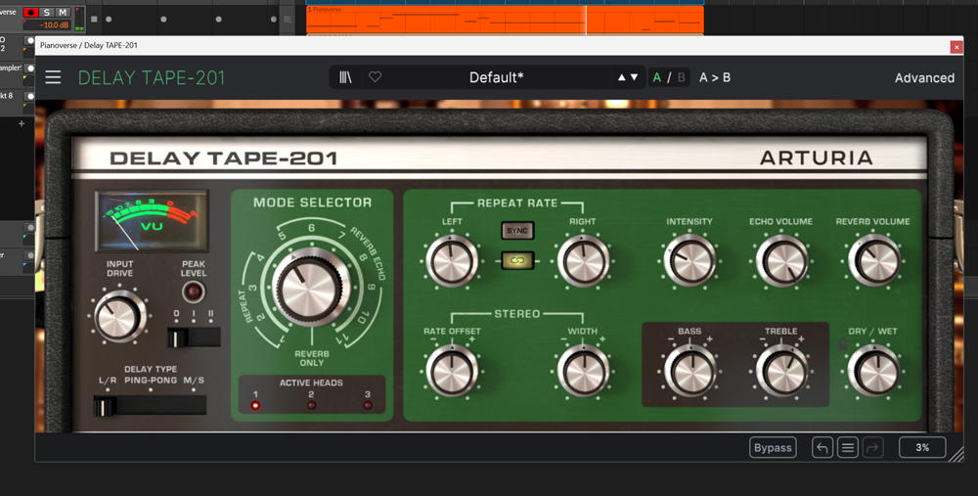
Task: Click the add track plus icon
Action: (x=22, y=124)
